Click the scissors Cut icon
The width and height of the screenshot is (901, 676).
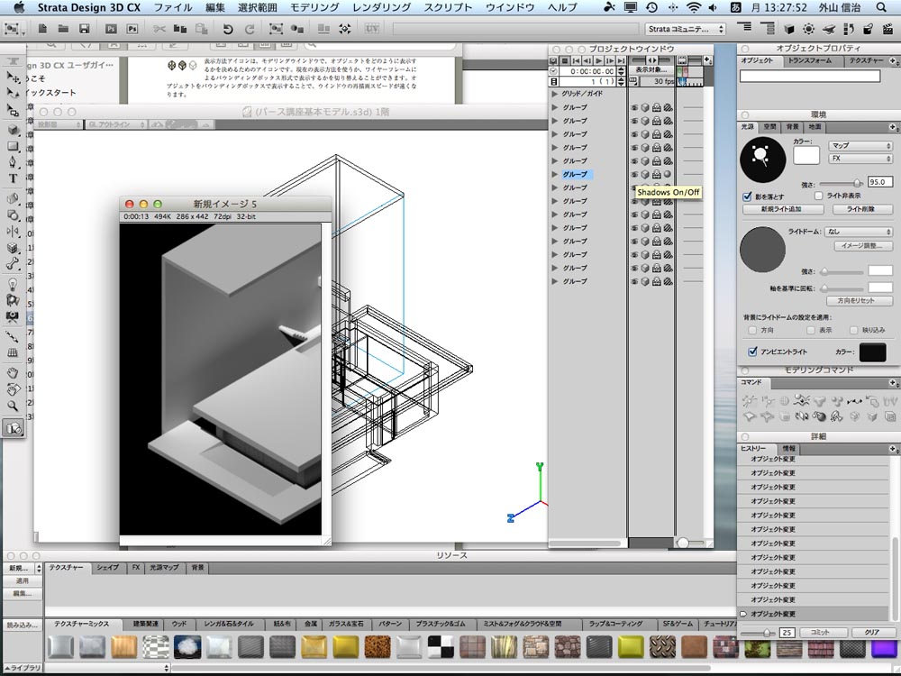[159, 29]
